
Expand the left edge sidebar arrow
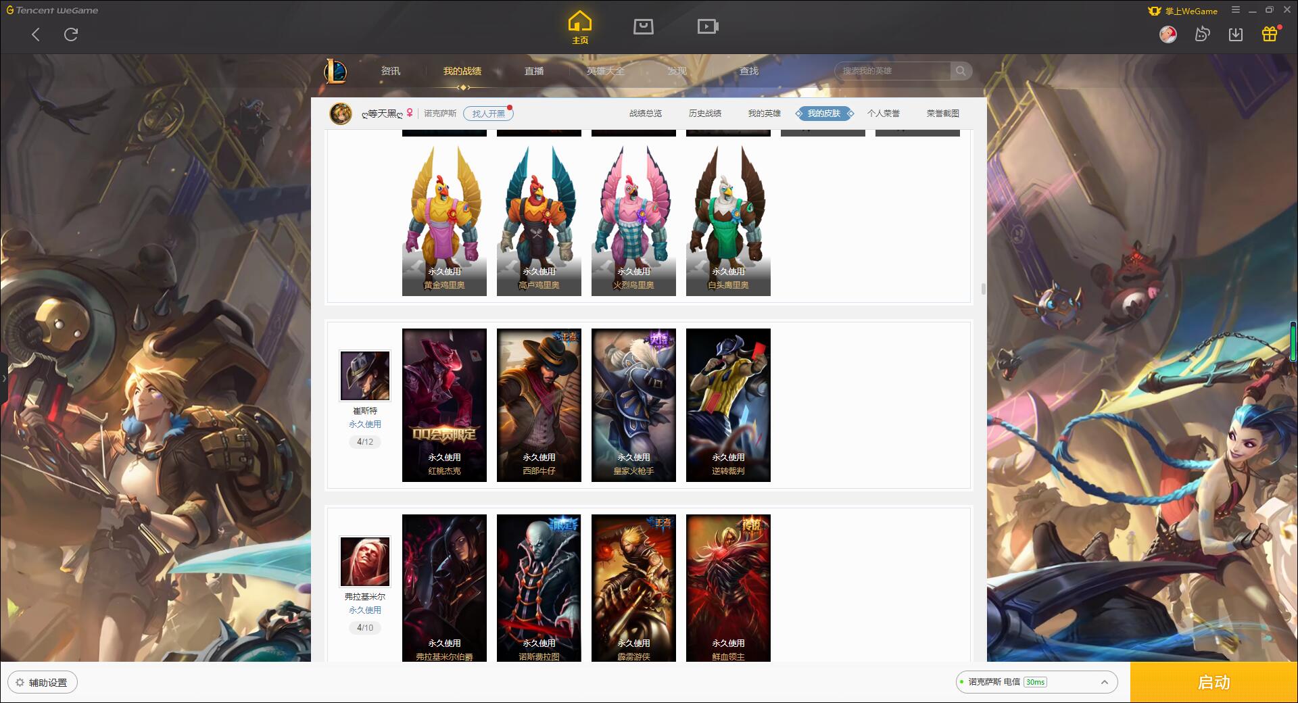click(x=3, y=379)
